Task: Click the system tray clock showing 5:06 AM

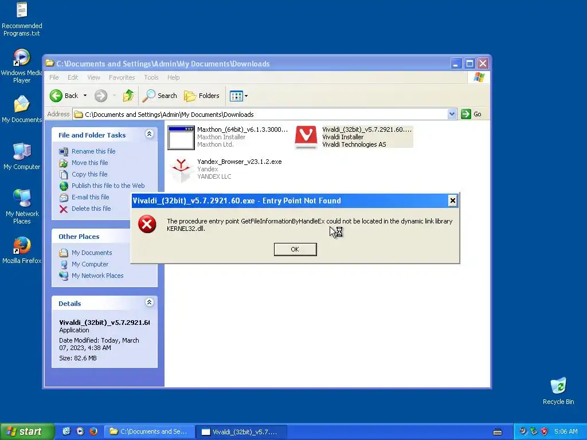Action: point(566,431)
